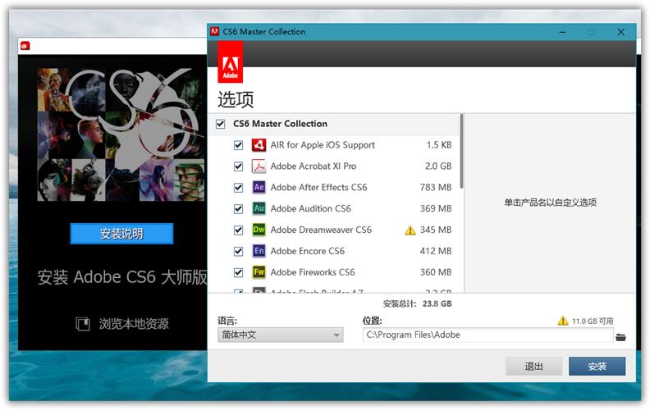Browse install location with folder icon
Screen dimensions: 650x410
(x=620, y=337)
